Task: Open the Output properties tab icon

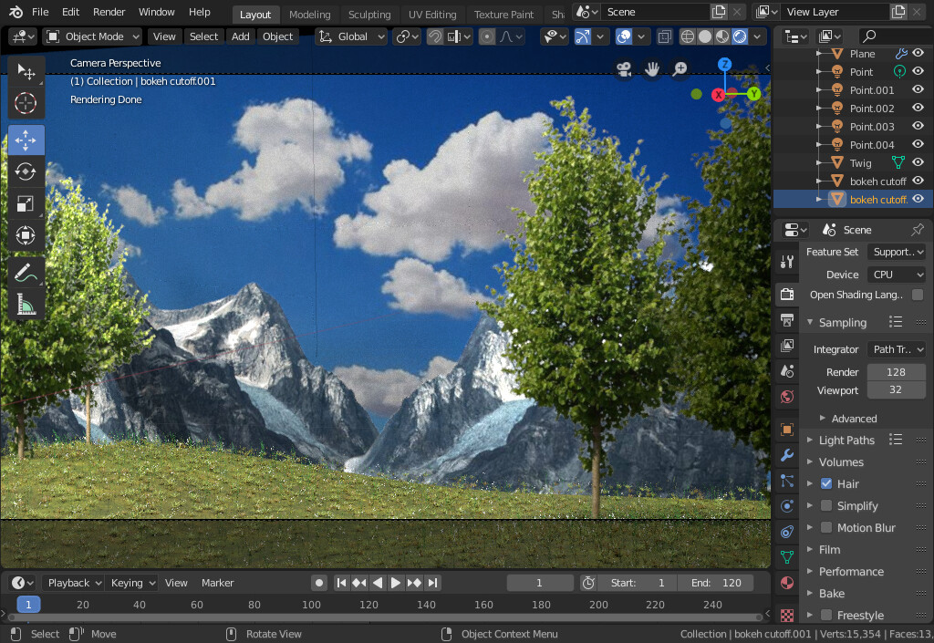Action: pyautogui.click(x=787, y=319)
